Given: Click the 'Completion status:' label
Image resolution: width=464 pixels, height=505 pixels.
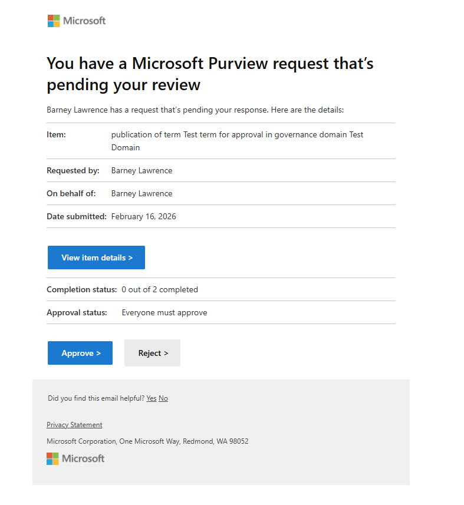Looking at the screenshot, I should pyautogui.click(x=82, y=289).
